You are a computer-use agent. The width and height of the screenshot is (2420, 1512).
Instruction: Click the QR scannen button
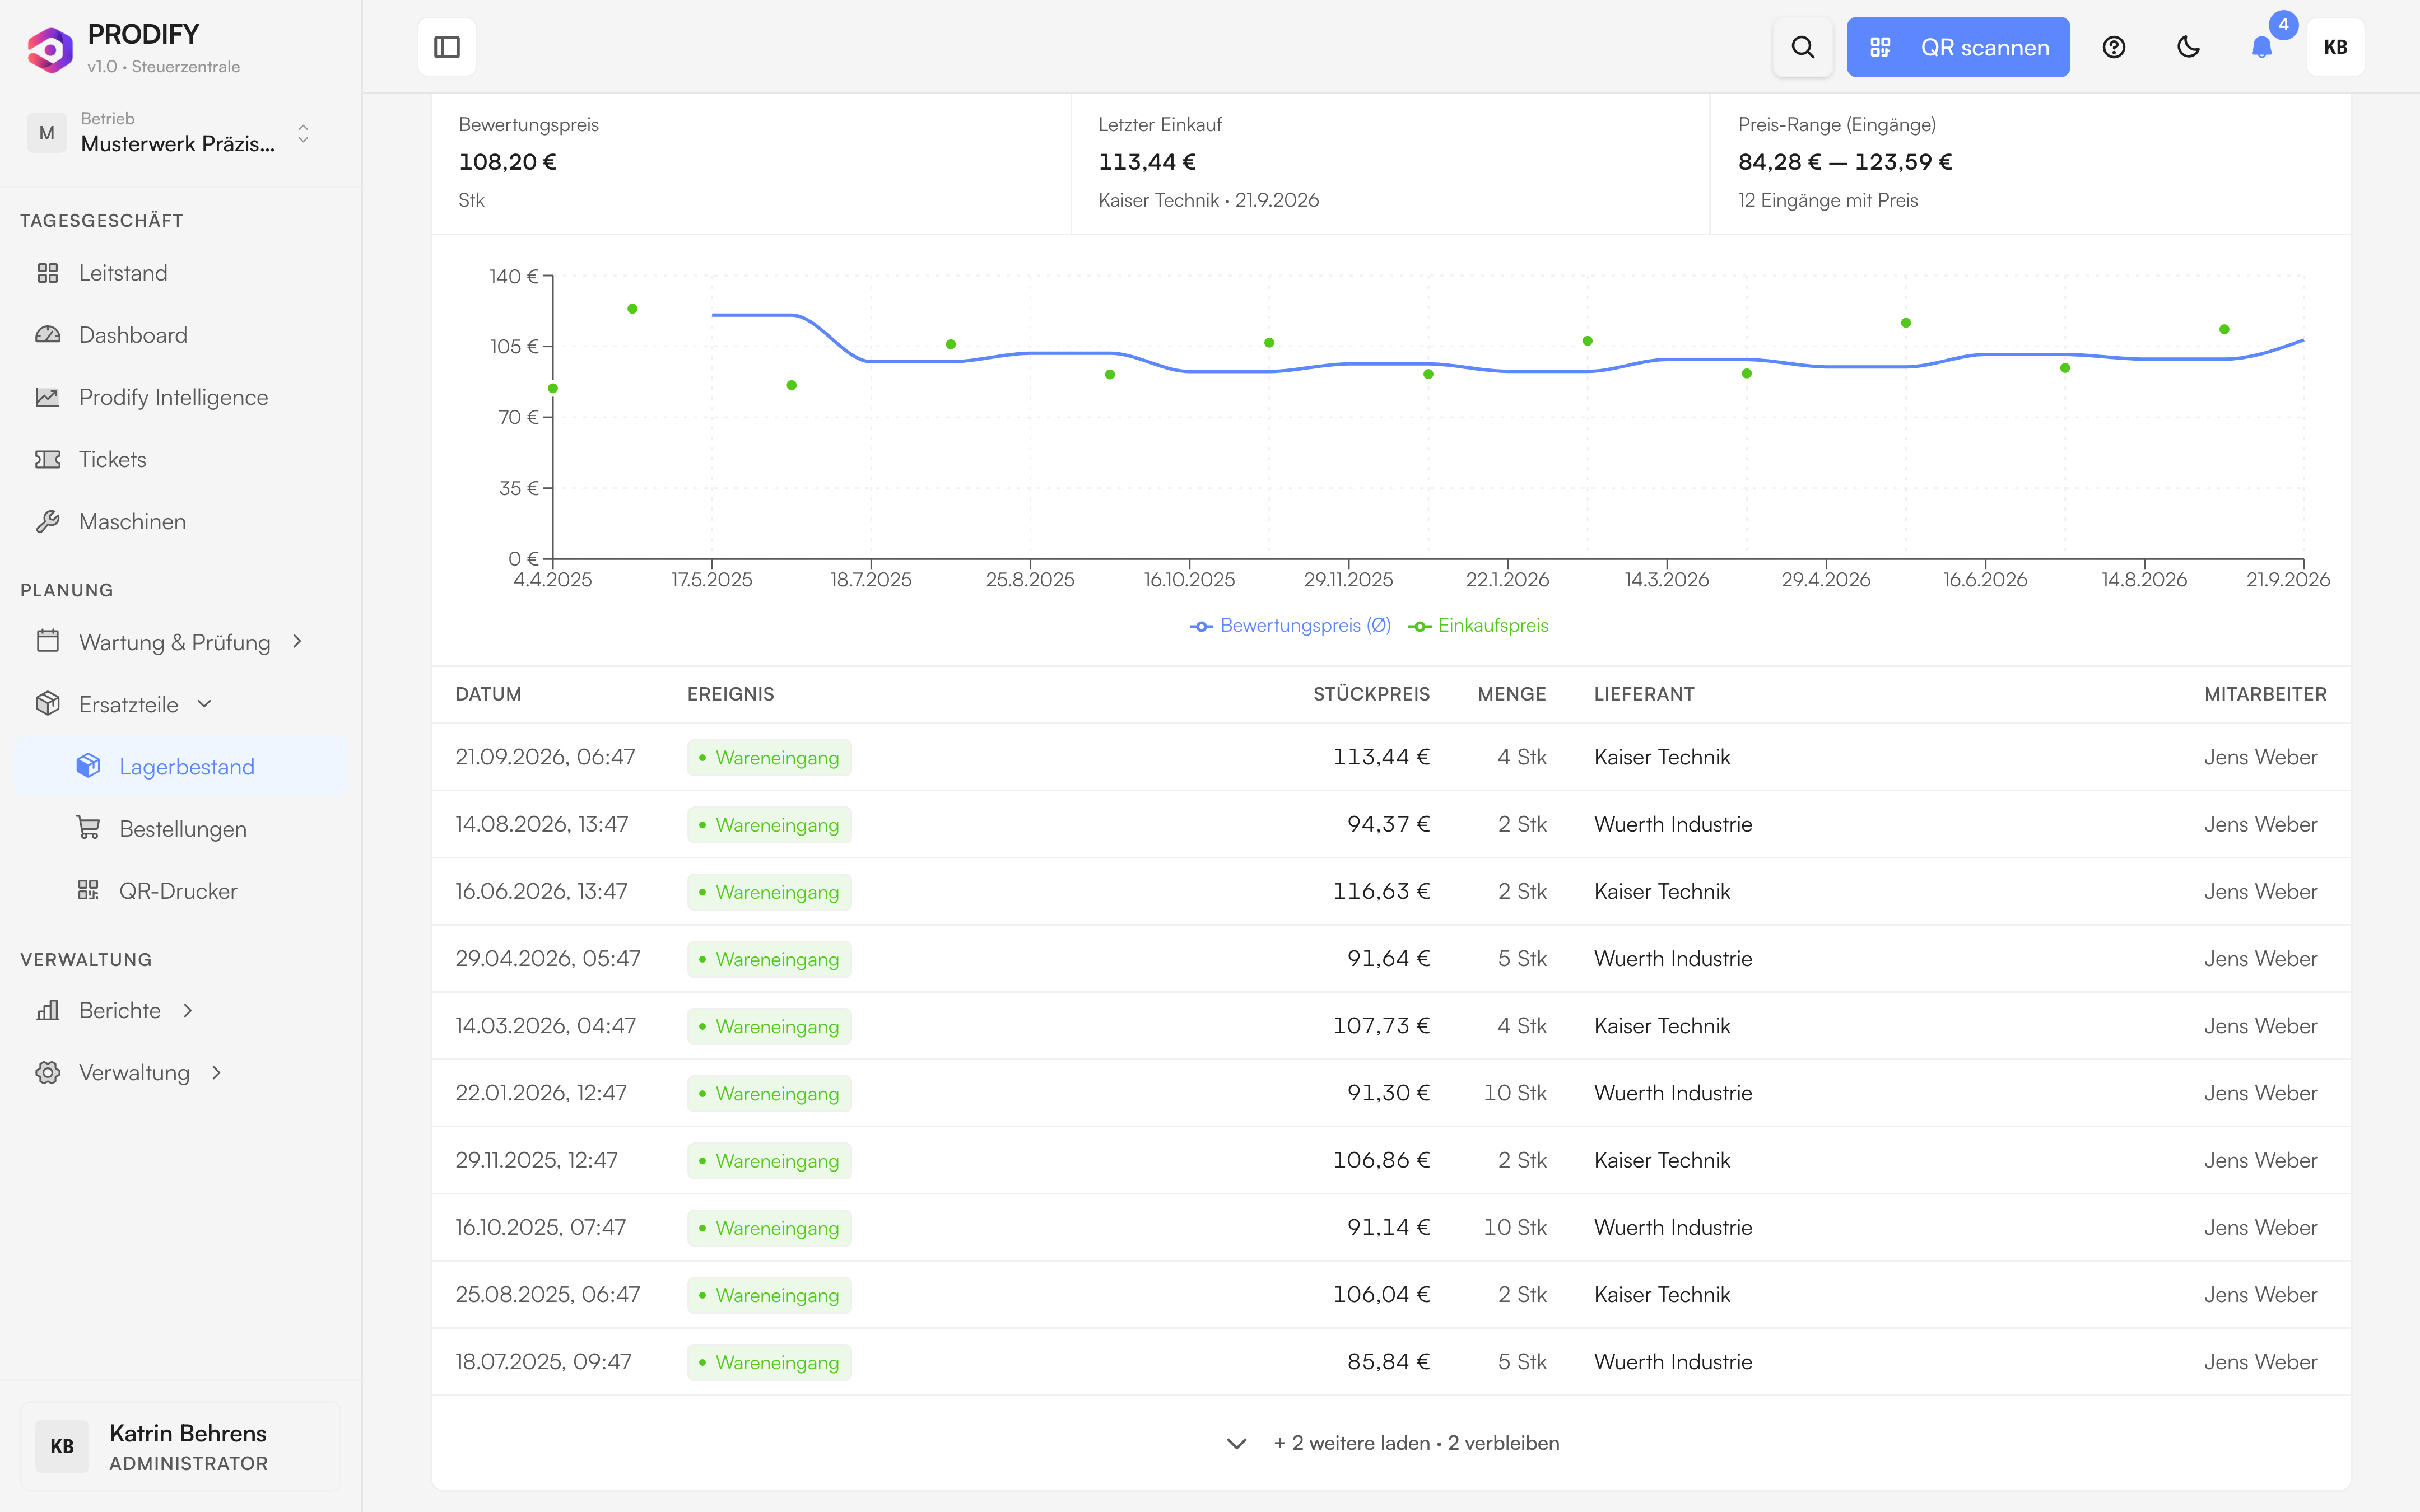tap(1958, 47)
